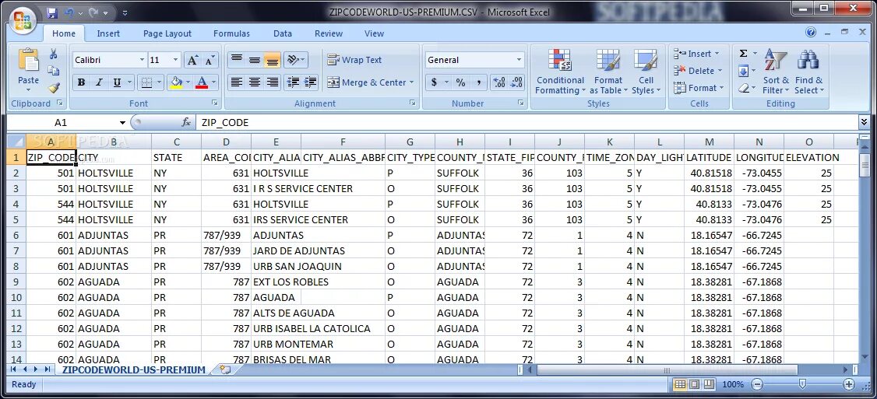
Task: Decrease decimal places
Action: coord(516,82)
